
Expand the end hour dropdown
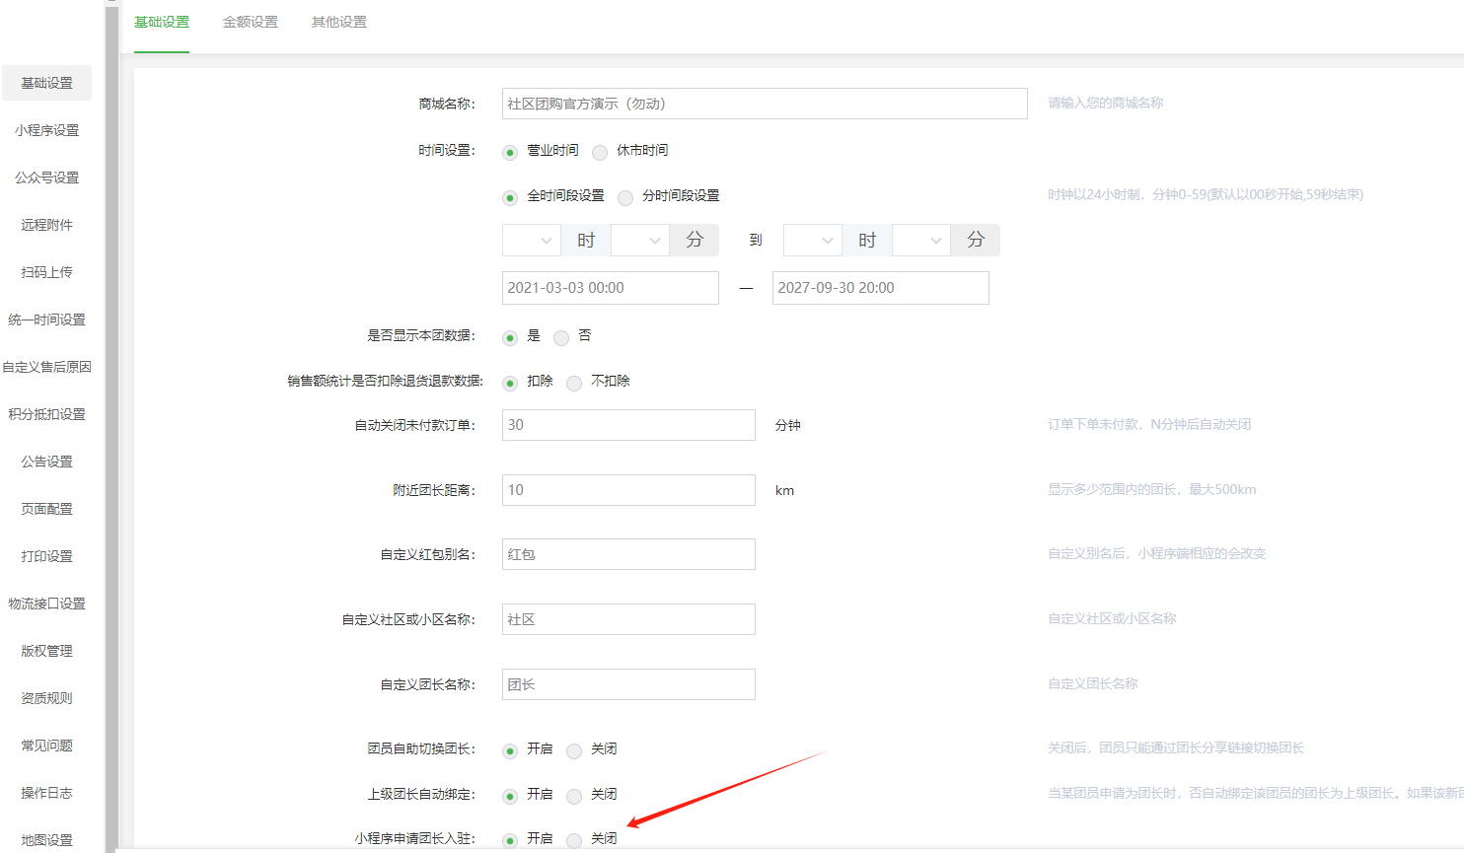coord(812,241)
